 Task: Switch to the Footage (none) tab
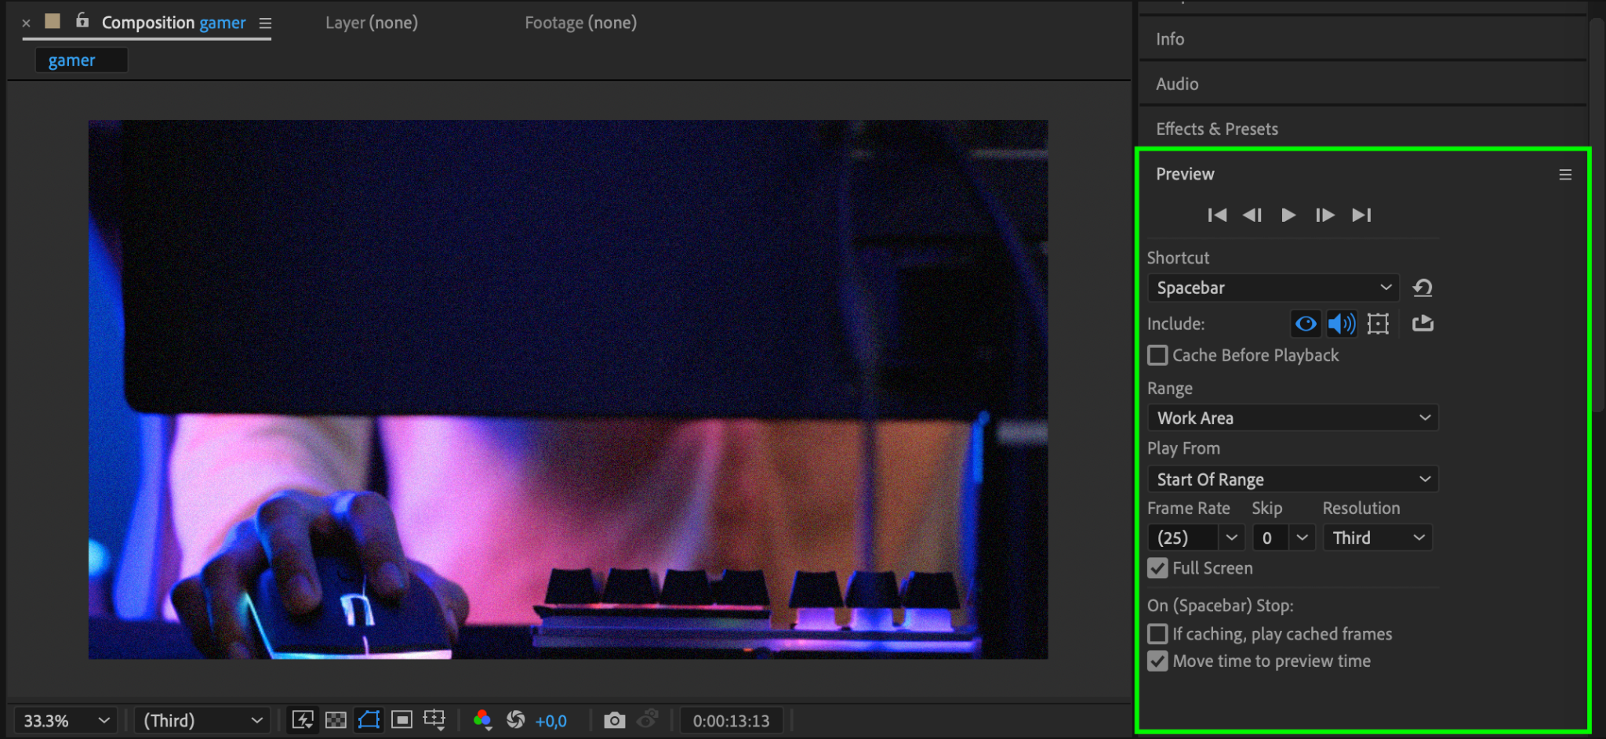580,23
